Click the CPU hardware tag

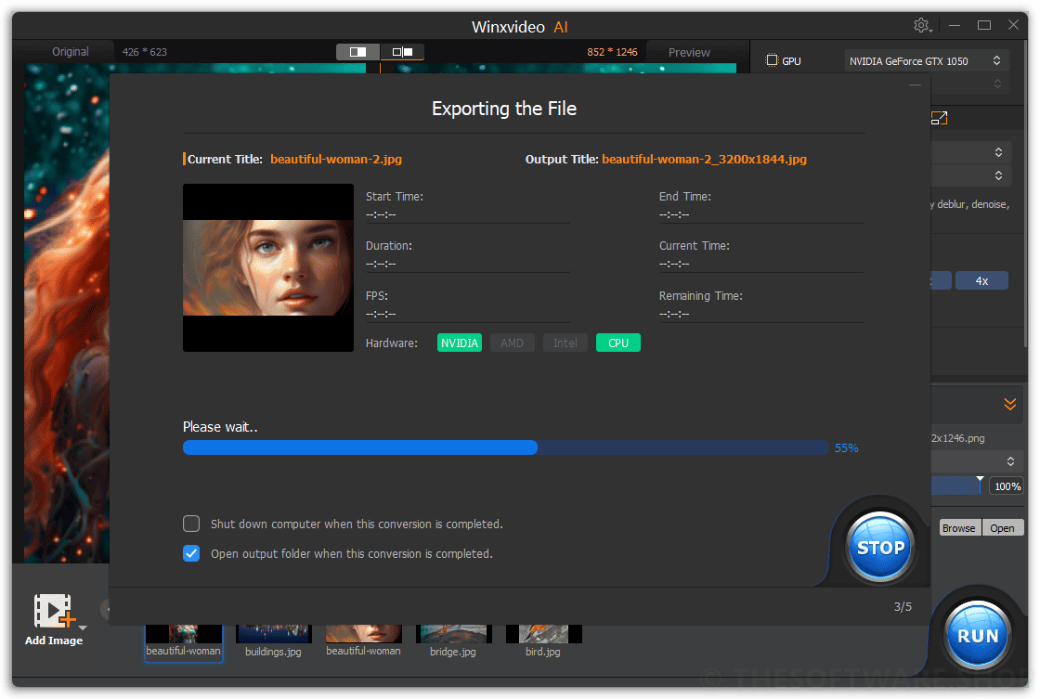coord(618,343)
